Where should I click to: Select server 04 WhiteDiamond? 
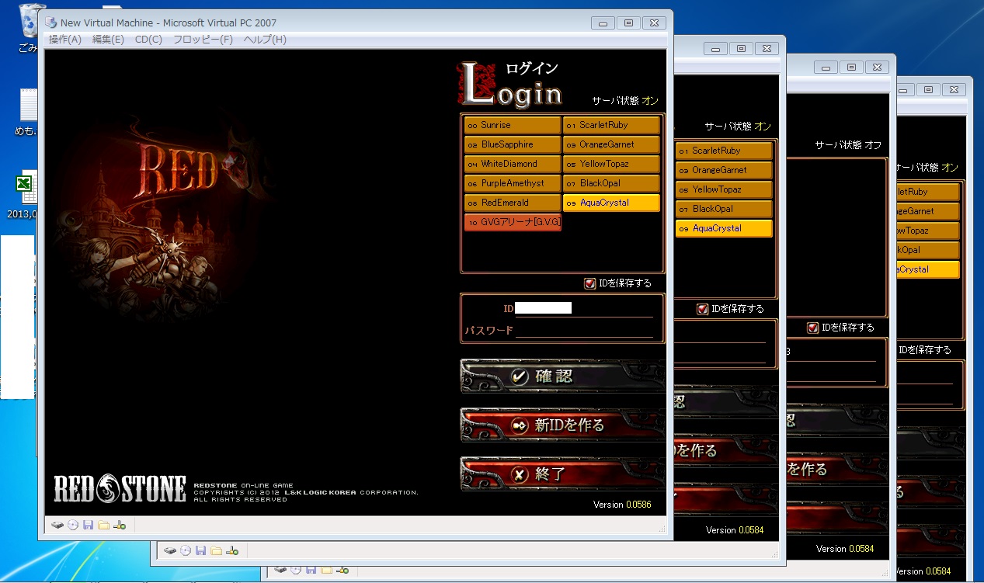[x=513, y=164]
